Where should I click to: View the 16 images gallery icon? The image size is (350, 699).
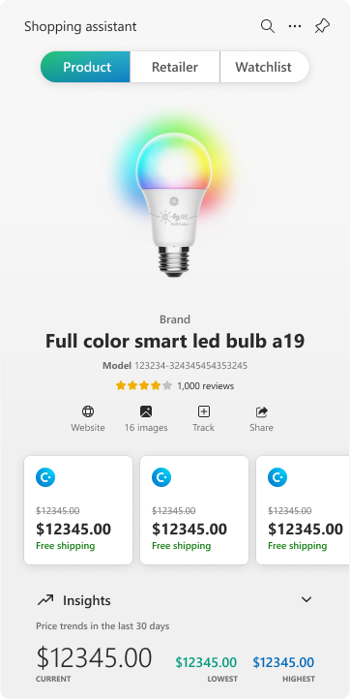click(146, 411)
